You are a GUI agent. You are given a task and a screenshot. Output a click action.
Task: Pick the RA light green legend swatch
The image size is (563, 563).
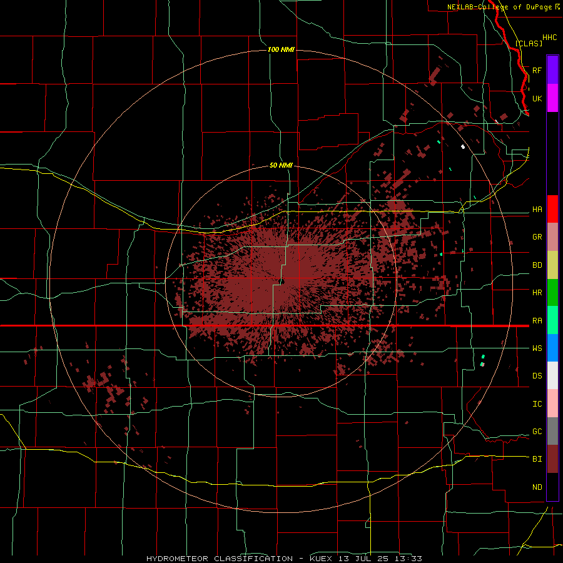pos(552,320)
